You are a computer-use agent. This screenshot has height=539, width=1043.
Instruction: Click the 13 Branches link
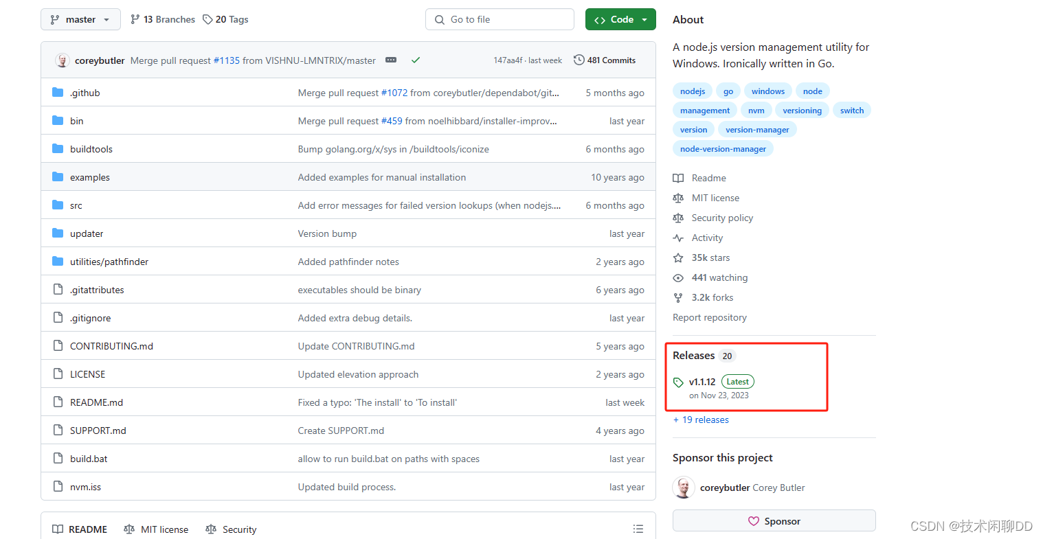(x=162, y=19)
